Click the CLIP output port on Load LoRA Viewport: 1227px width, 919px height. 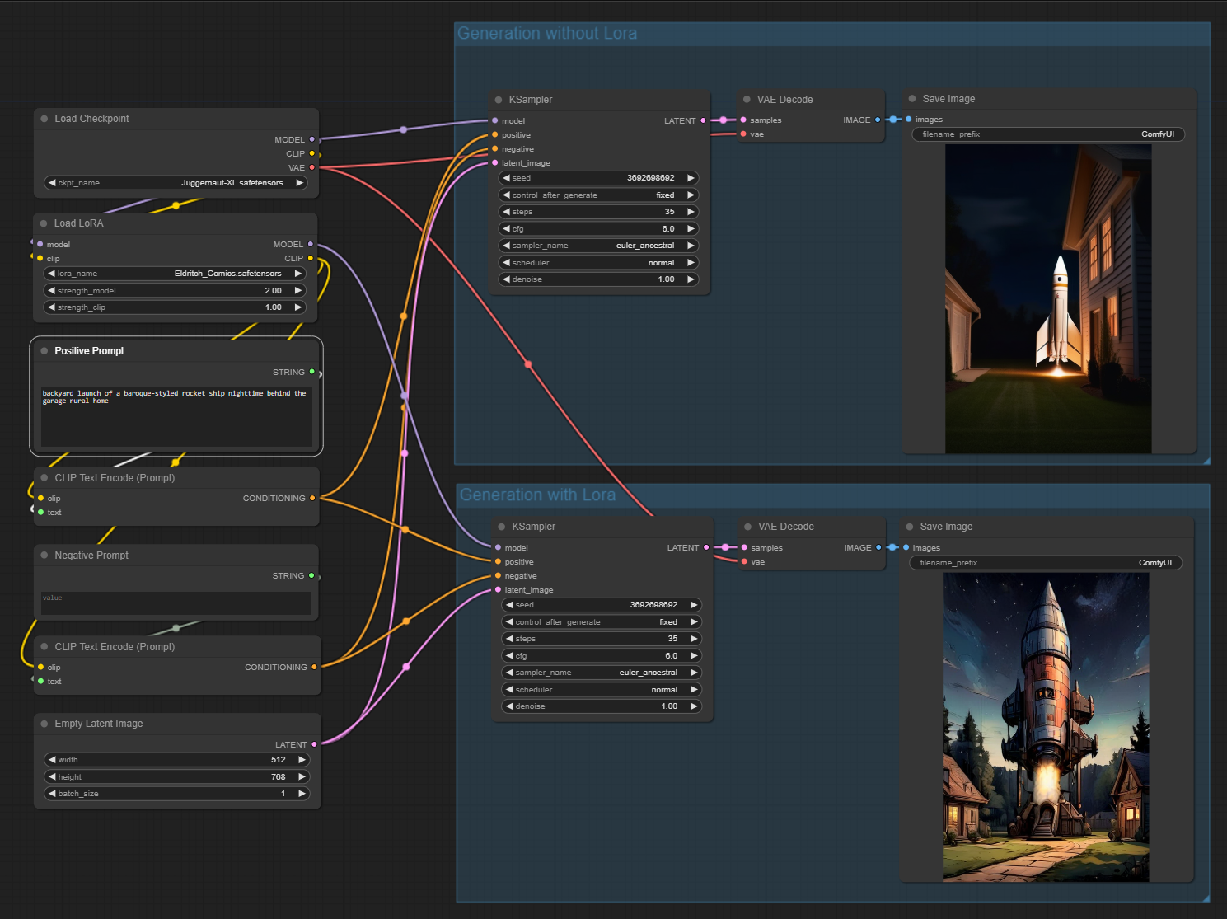click(310, 258)
